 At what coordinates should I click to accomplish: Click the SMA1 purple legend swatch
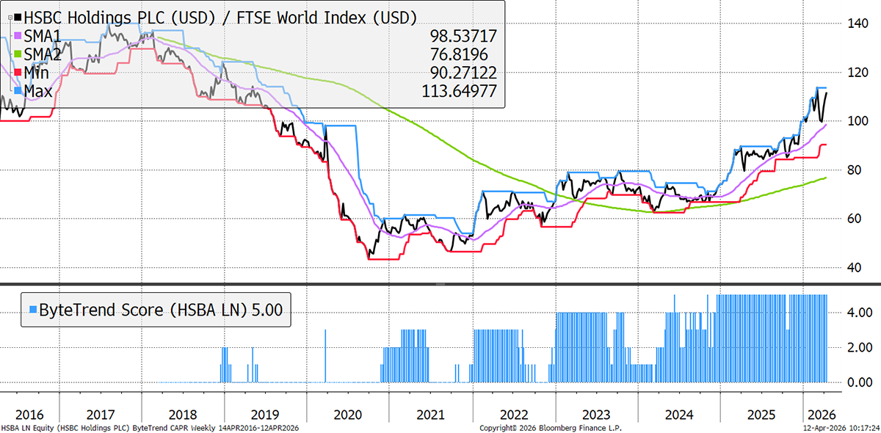click(x=18, y=34)
